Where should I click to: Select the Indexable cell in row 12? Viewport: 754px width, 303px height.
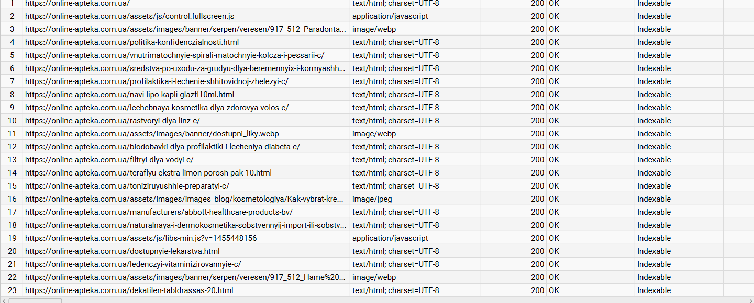(x=679, y=147)
